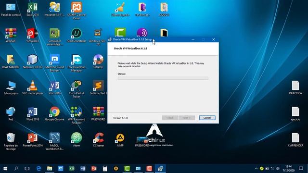Launch Excel 2016 from the desktop
Viewport: 308px width, 173px height.
[x=33, y=9]
